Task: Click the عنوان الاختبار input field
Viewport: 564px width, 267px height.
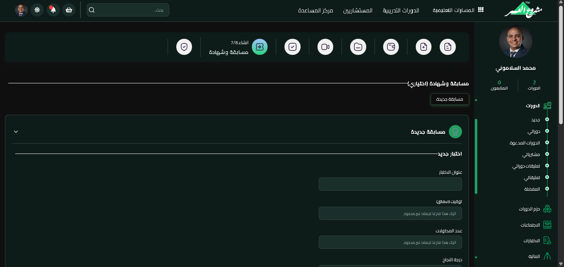Action: pyautogui.click(x=390, y=184)
